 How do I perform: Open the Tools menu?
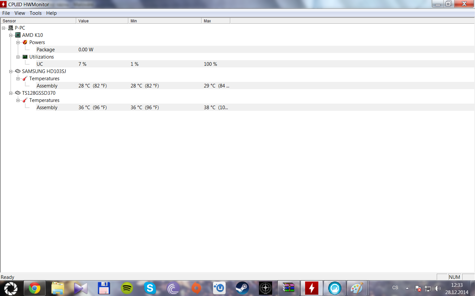click(x=36, y=13)
